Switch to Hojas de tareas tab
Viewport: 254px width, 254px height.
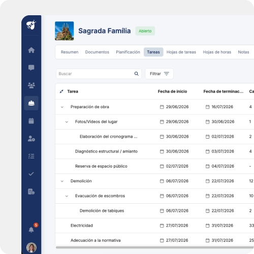(181, 52)
